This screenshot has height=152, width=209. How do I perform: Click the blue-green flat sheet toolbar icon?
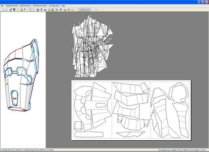45,10
